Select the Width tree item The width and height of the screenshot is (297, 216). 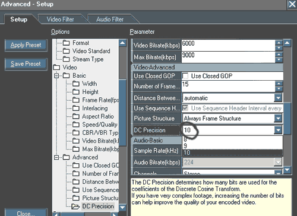(90, 84)
